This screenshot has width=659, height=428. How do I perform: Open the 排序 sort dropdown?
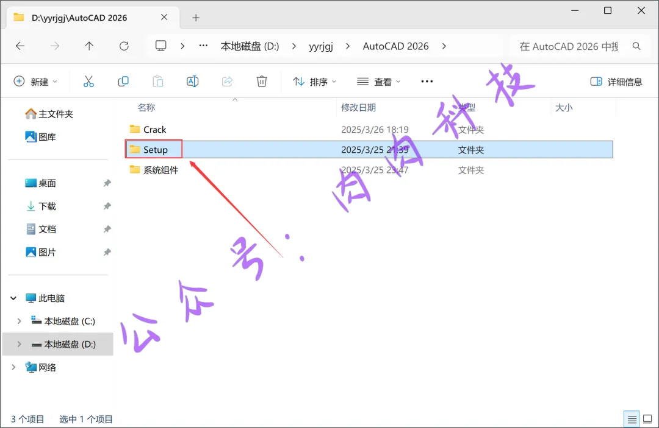314,82
